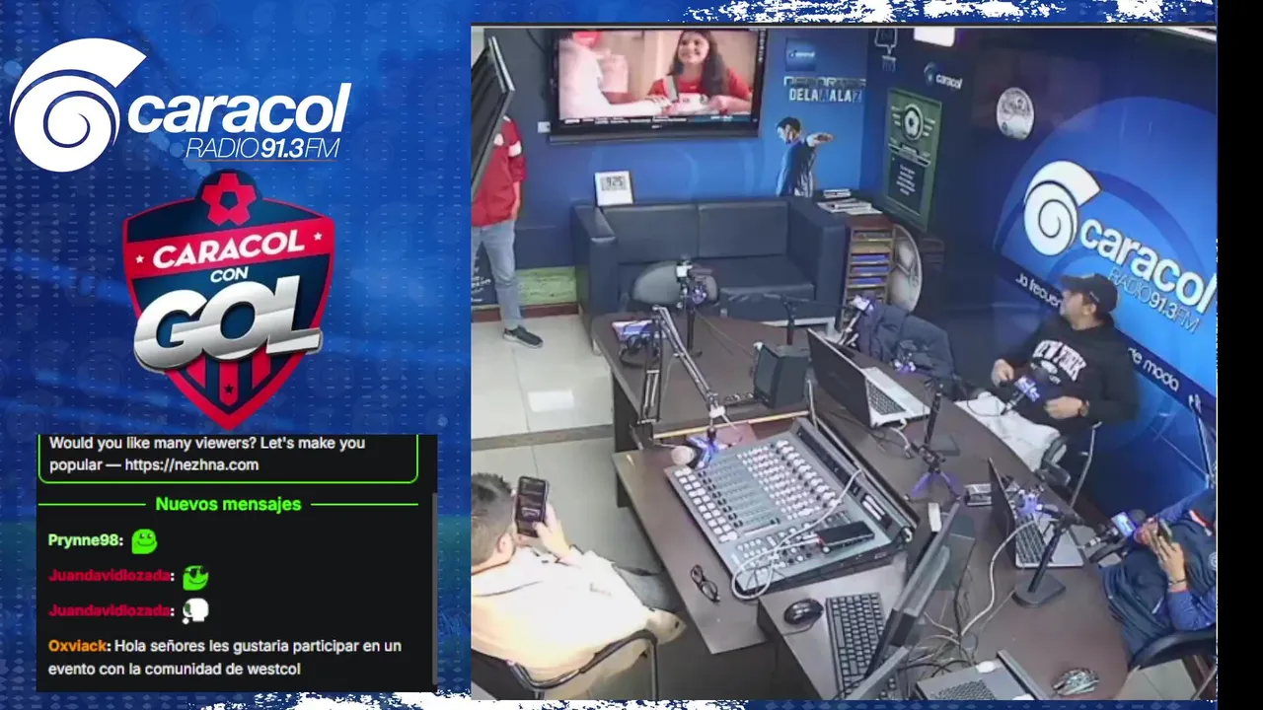
Task: Click the white ghost emote from Juandavidlozada
Action: [195, 611]
